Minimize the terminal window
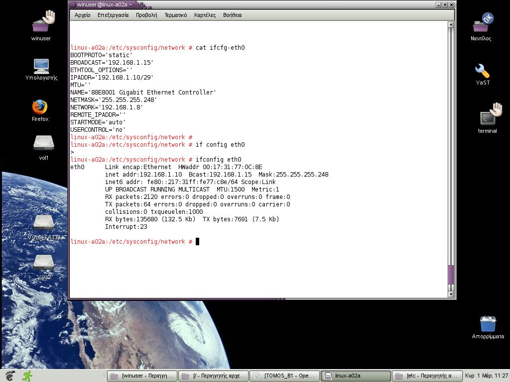The image size is (510, 382). tap(438, 4)
